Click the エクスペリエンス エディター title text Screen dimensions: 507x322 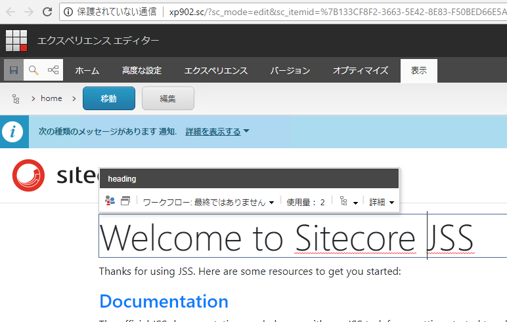tap(98, 41)
